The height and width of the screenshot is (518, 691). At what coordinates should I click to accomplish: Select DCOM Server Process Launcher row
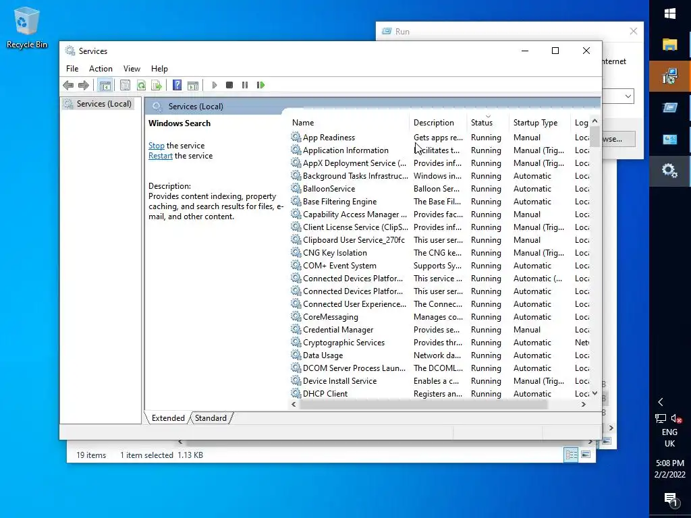coord(439,368)
